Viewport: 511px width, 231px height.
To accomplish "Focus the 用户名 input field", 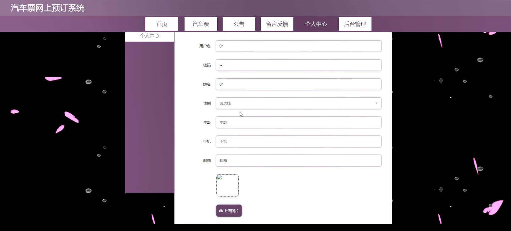I will point(298,46).
